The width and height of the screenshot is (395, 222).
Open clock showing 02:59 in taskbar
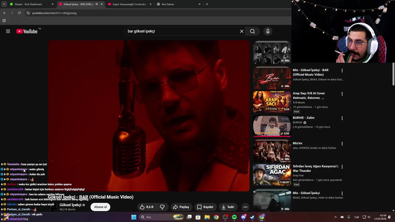coord(380,217)
